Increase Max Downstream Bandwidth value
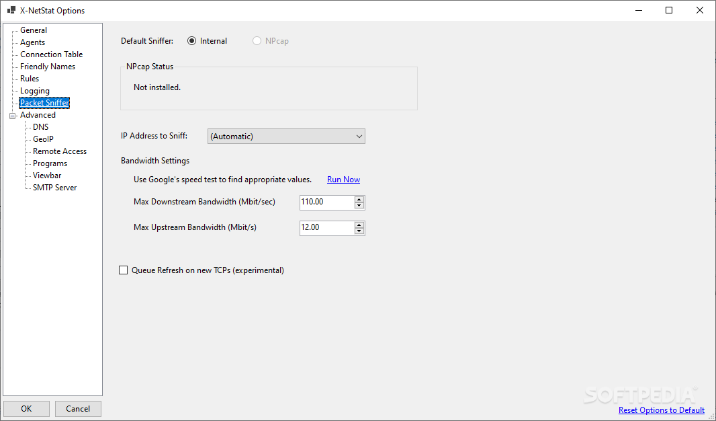The height and width of the screenshot is (421, 716). coord(359,199)
